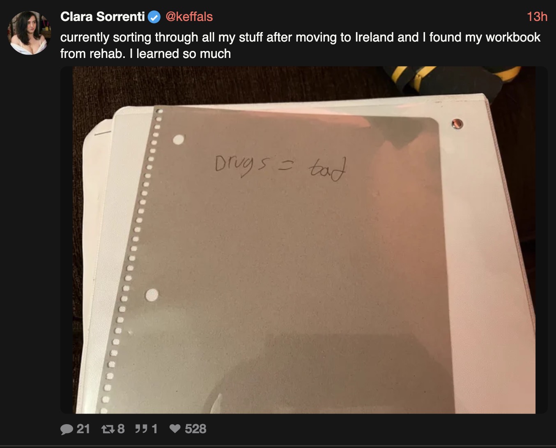
Task: Click the quote marks icon
Action: [141, 429]
